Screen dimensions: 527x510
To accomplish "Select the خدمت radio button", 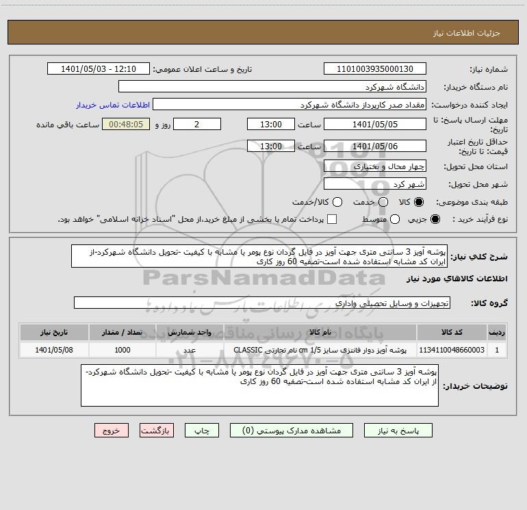I will click(383, 202).
